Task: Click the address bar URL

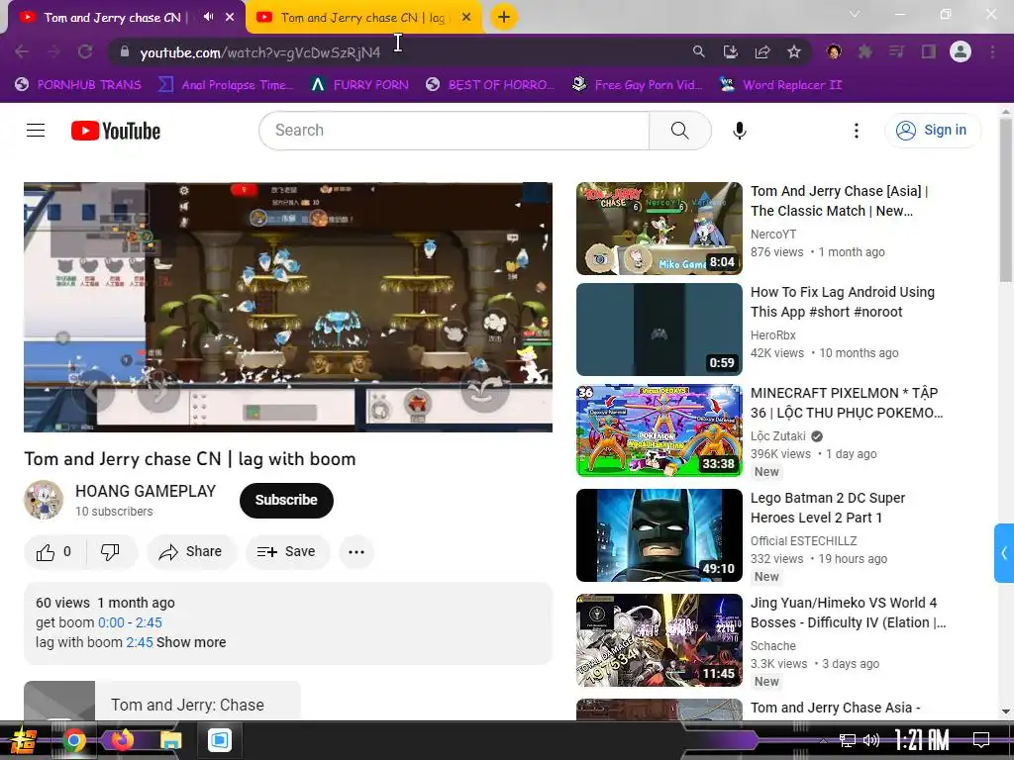Action: click(260, 52)
